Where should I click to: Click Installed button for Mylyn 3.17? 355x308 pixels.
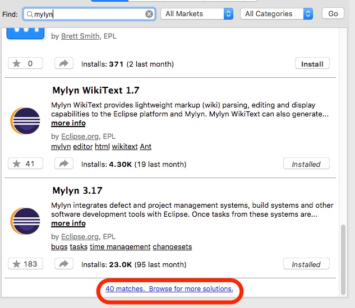(x=306, y=264)
